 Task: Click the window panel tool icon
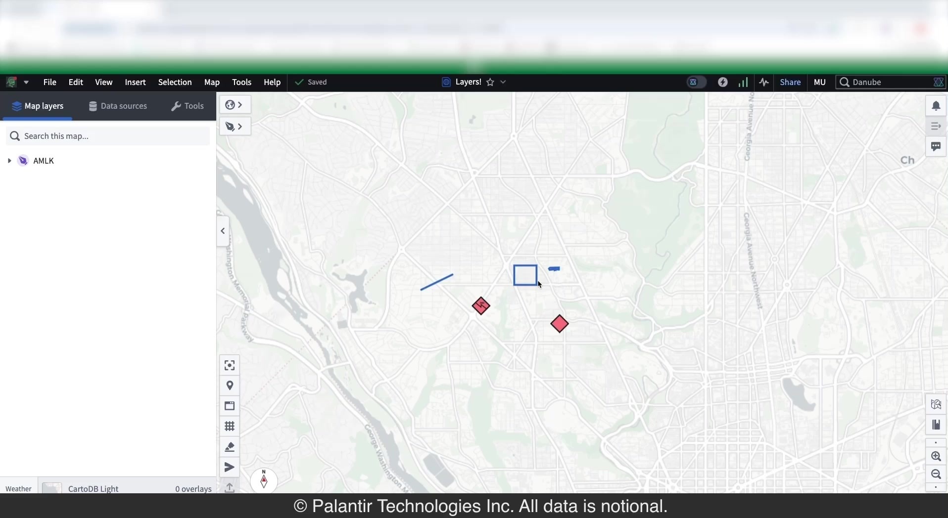[x=230, y=406]
